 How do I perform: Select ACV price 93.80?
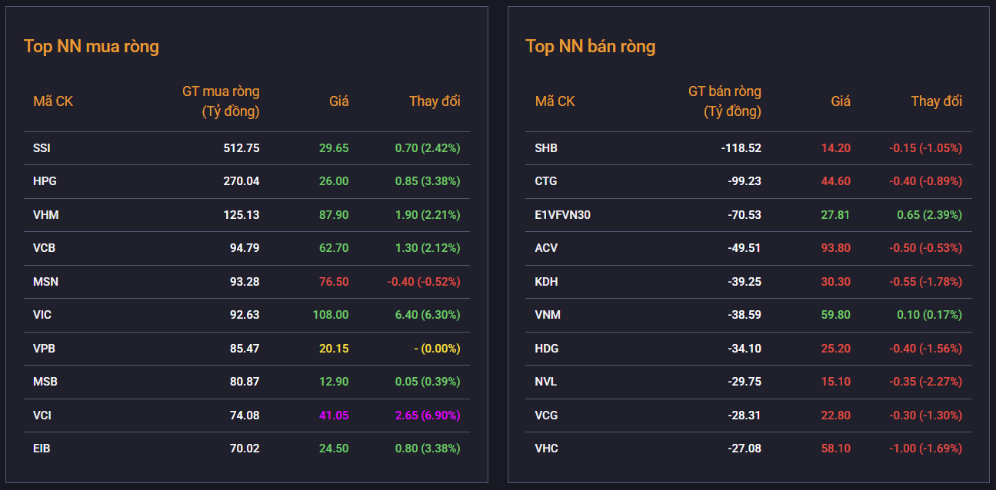tap(836, 248)
